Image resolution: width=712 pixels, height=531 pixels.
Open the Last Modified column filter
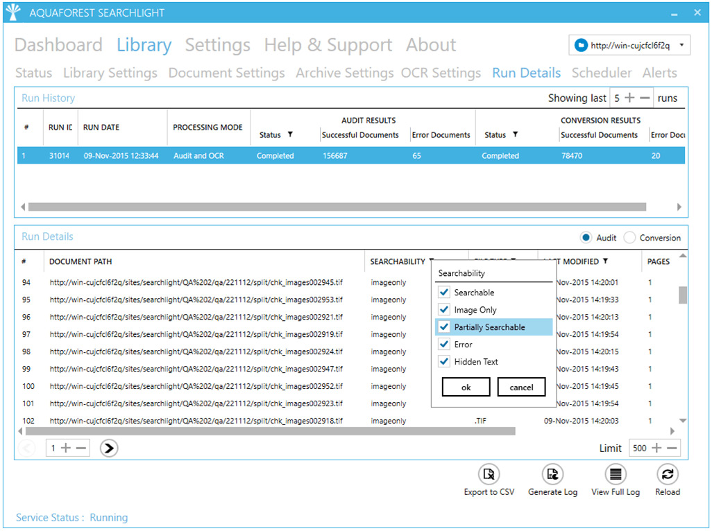(x=605, y=261)
